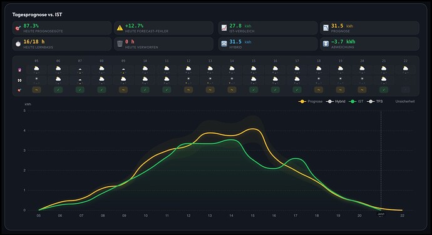Toggle the Unsicherheit band in legend
The image size is (432, 235).
coord(404,101)
